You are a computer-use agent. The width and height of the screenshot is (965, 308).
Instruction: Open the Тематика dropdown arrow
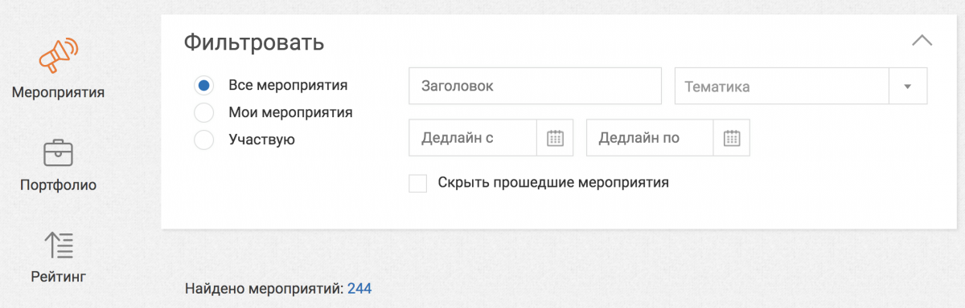tap(908, 87)
